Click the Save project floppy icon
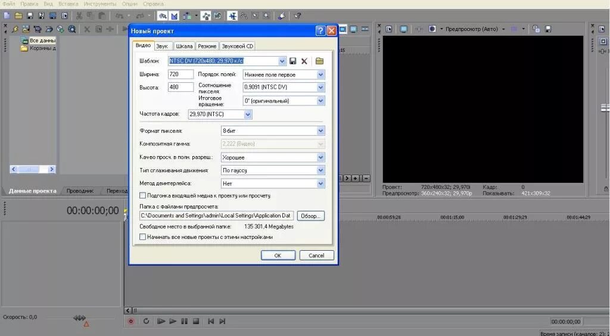This screenshot has width=610, height=336. [30, 16]
